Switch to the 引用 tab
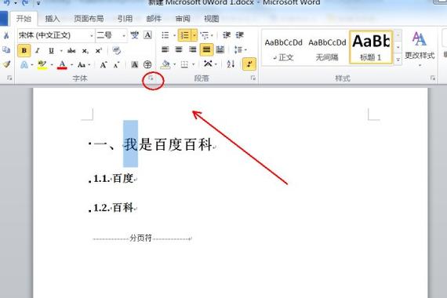The image size is (447, 298). (x=125, y=19)
